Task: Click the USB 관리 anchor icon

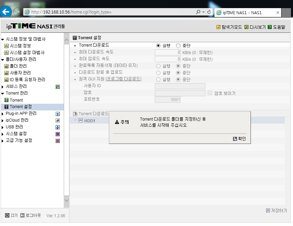Action: tap(58, 127)
